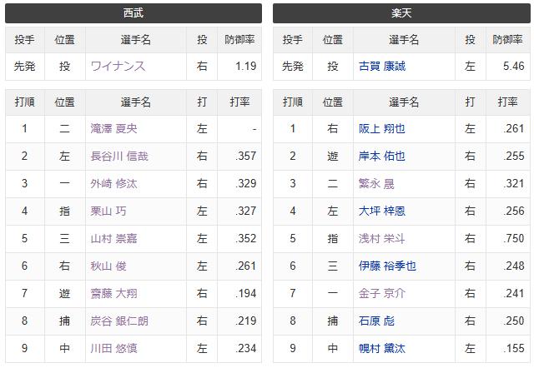Screen dimensions: 534x368
Task: Open 伊藤 裕季也 player profile
Action: pos(387,266)
